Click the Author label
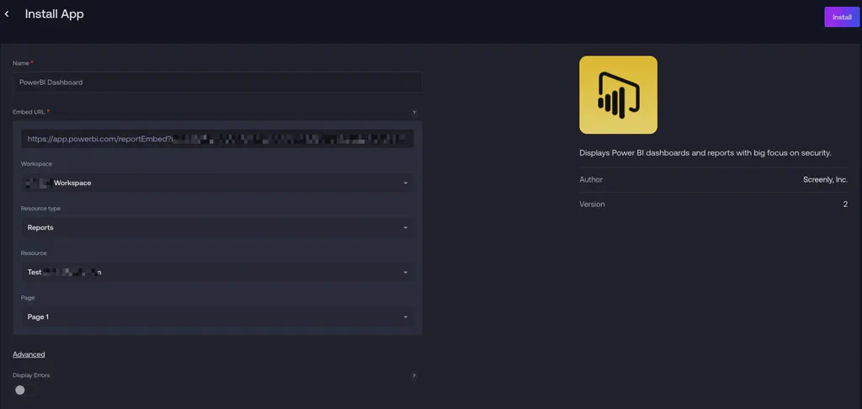 pos(591,179)
